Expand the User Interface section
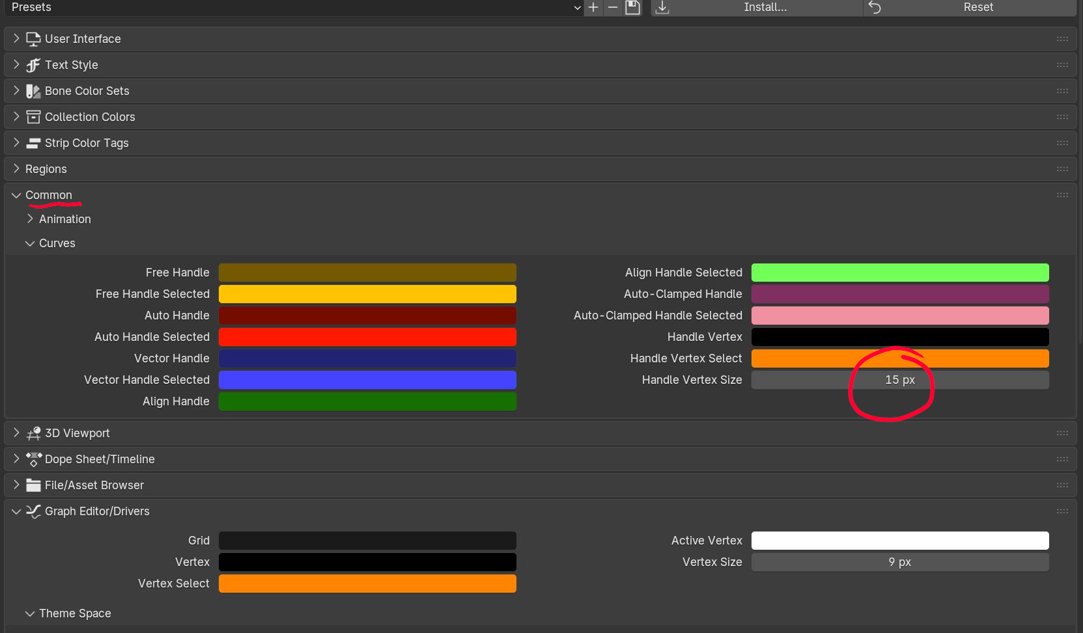The image size is (1083, 633). click(x=16, y=39)
